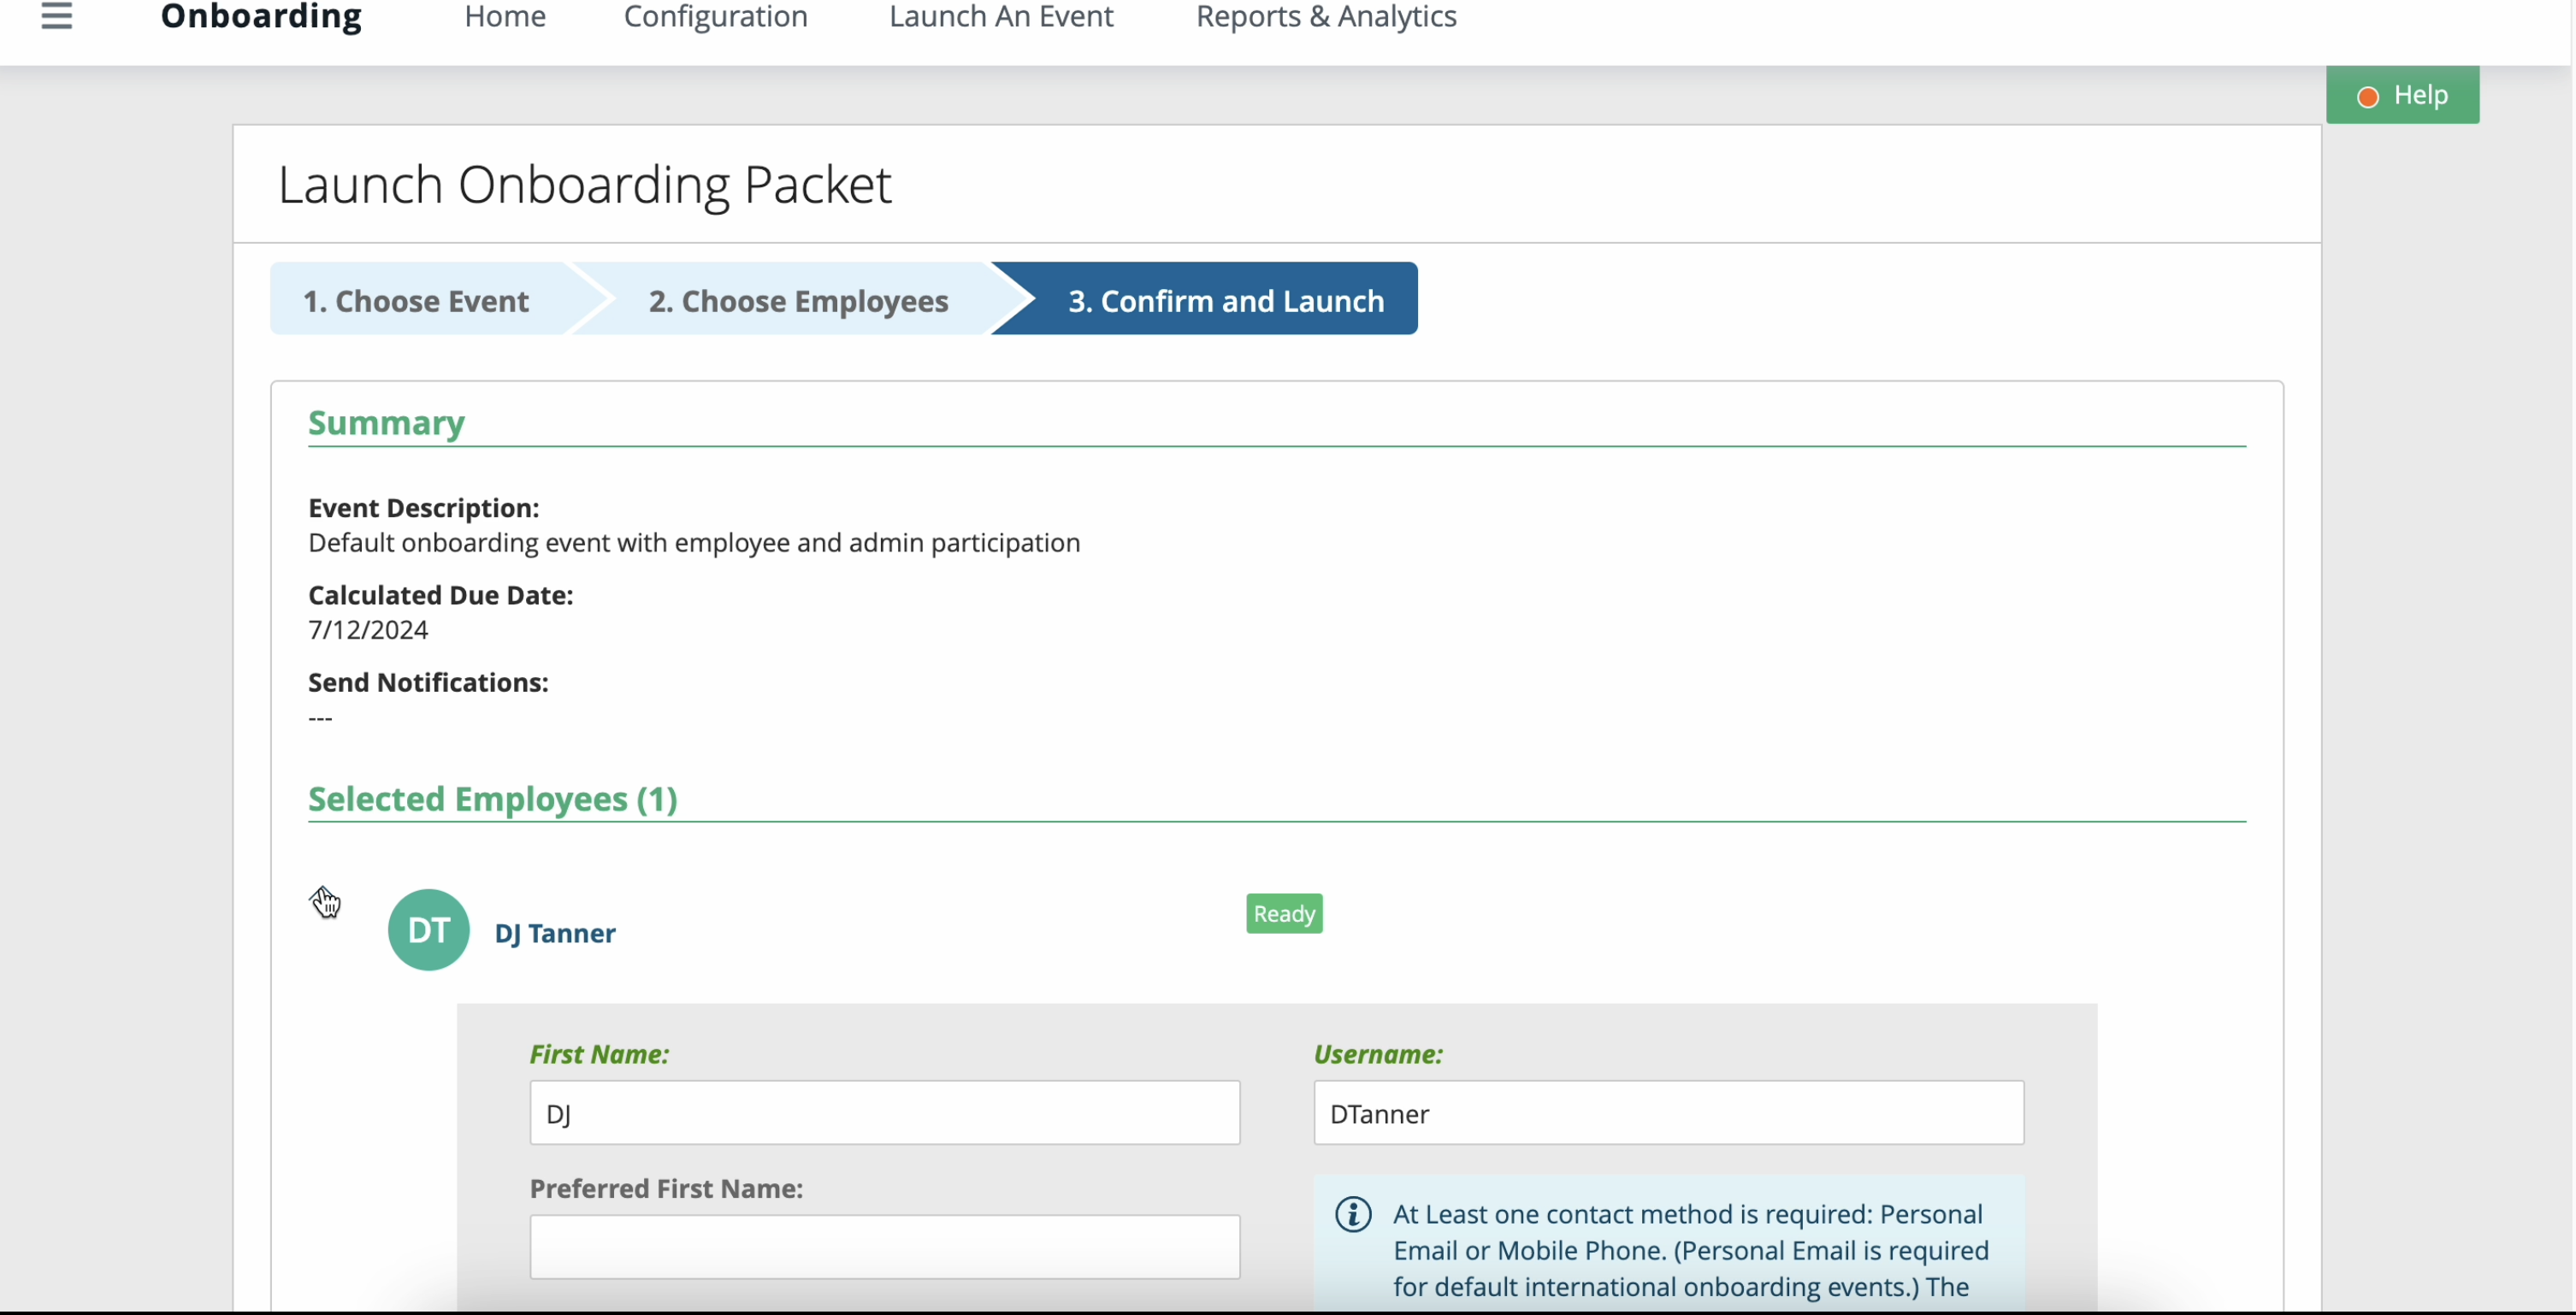
Task: Open the hamburger navigation menu
Action: [x=56, y=16]
